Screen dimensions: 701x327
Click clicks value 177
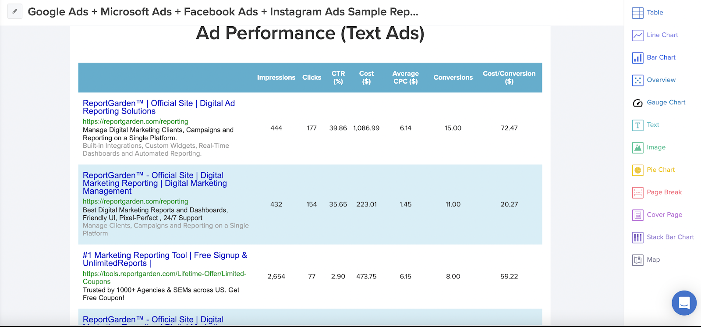[312, 128]
